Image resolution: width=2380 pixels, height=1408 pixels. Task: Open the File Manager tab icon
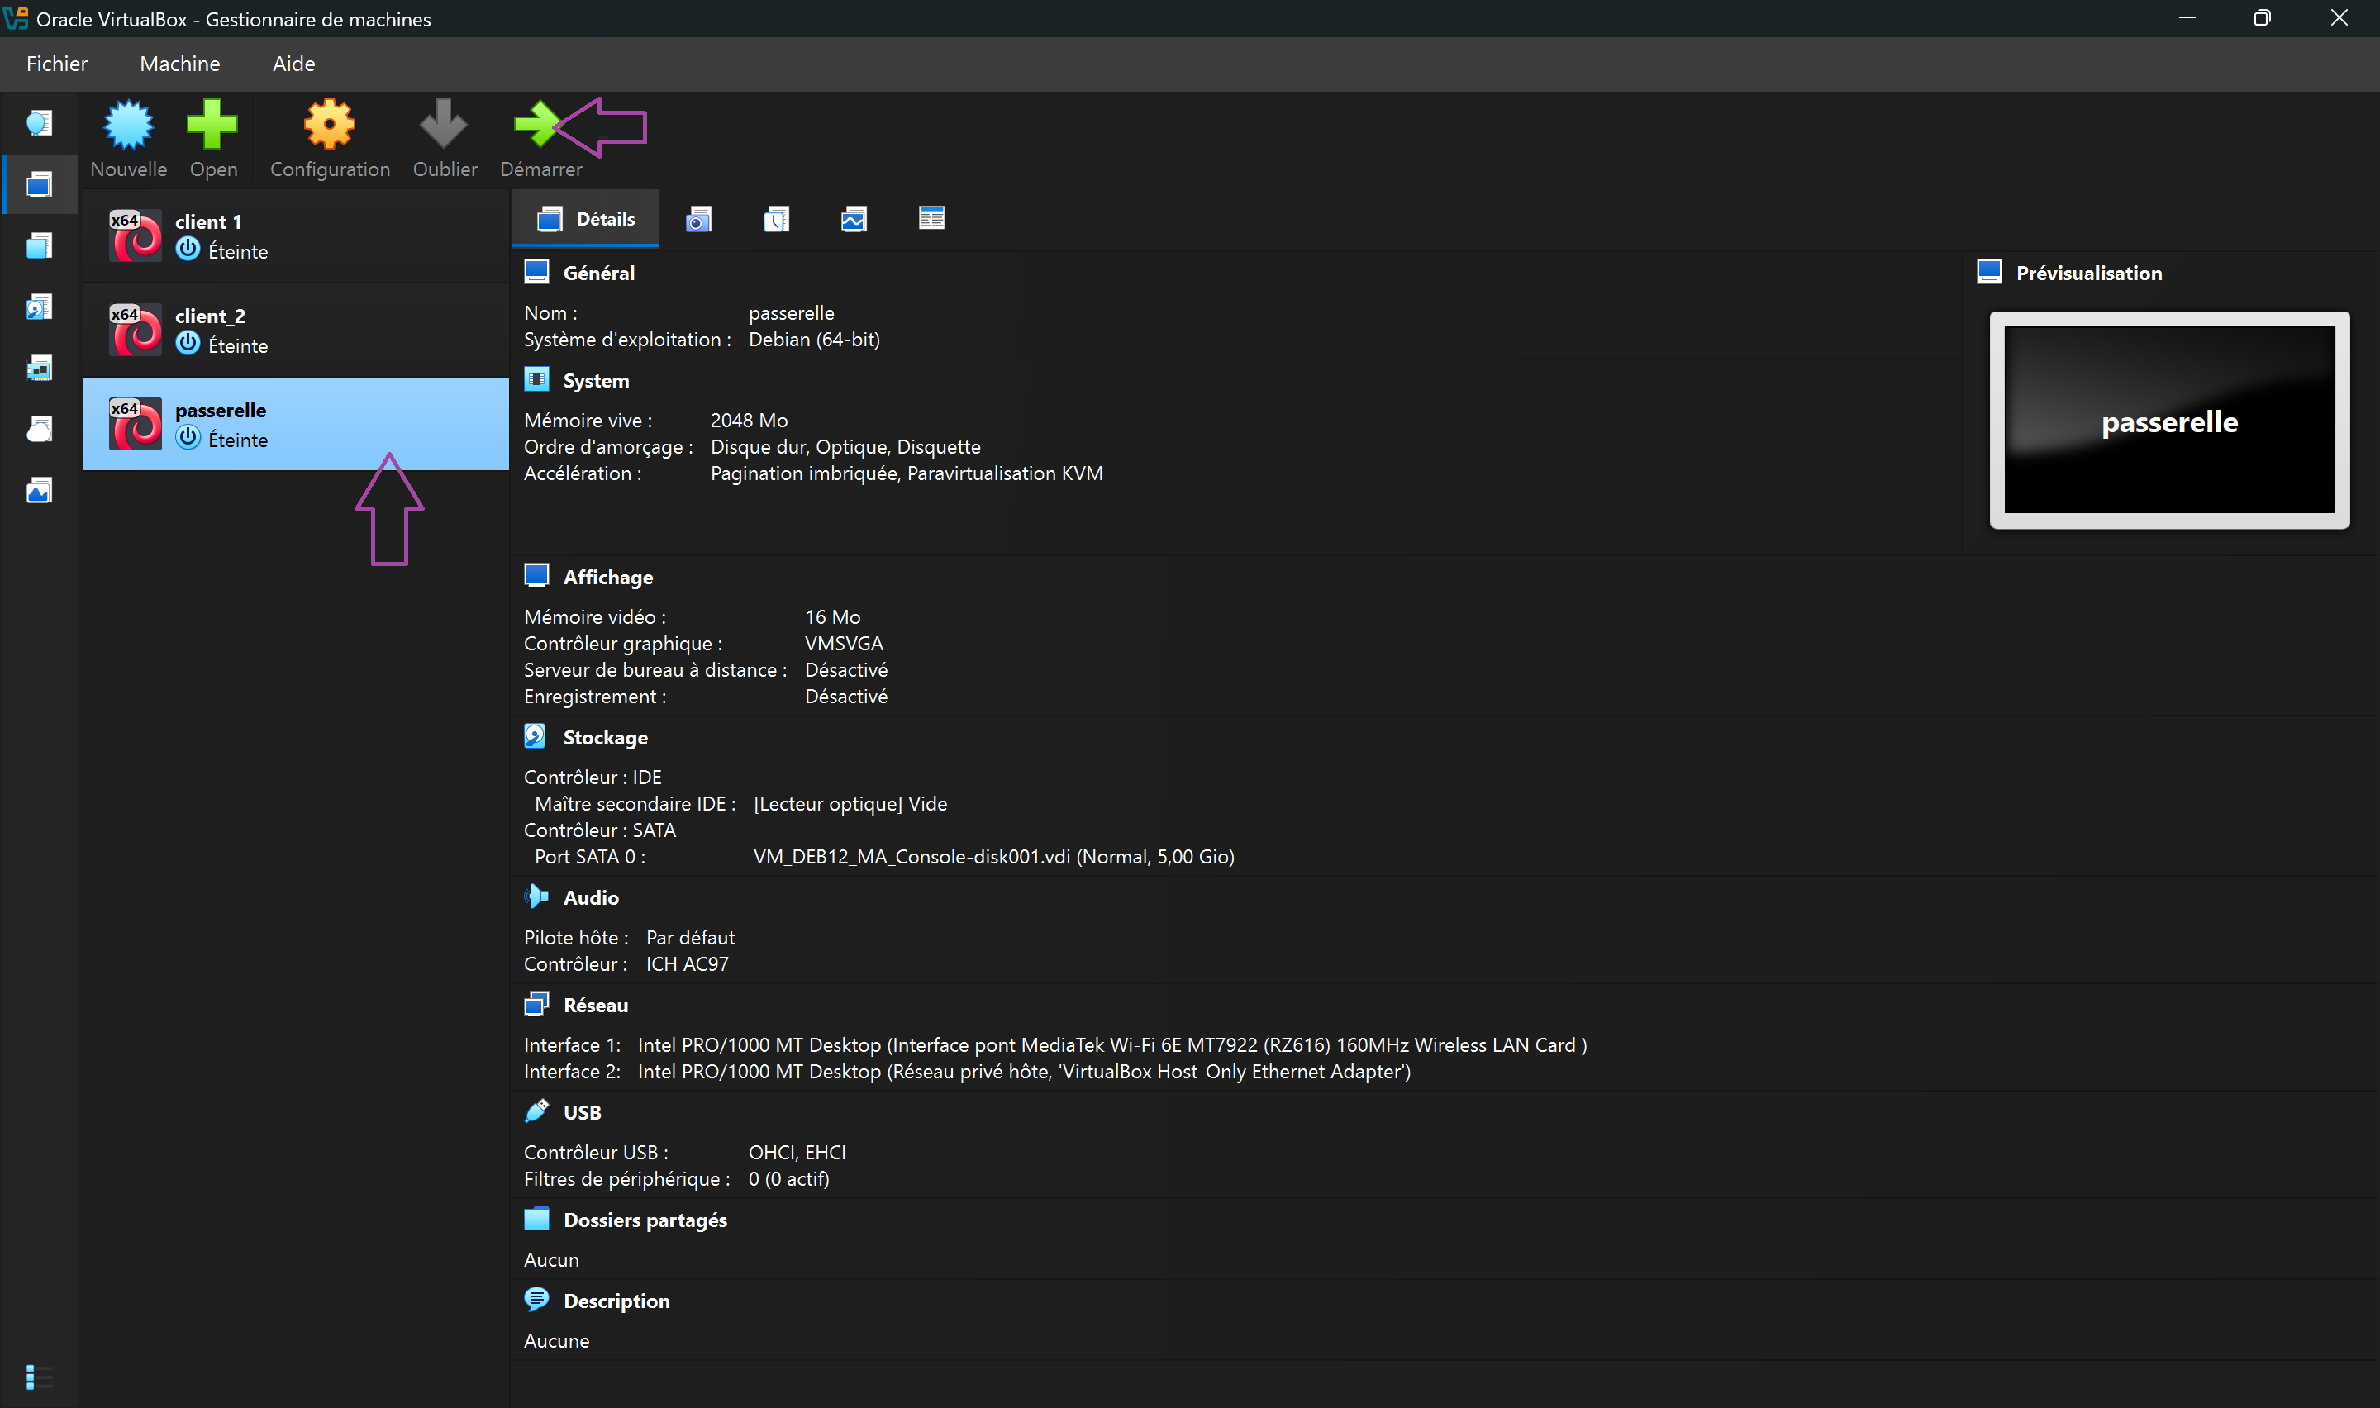coord(931,219)
